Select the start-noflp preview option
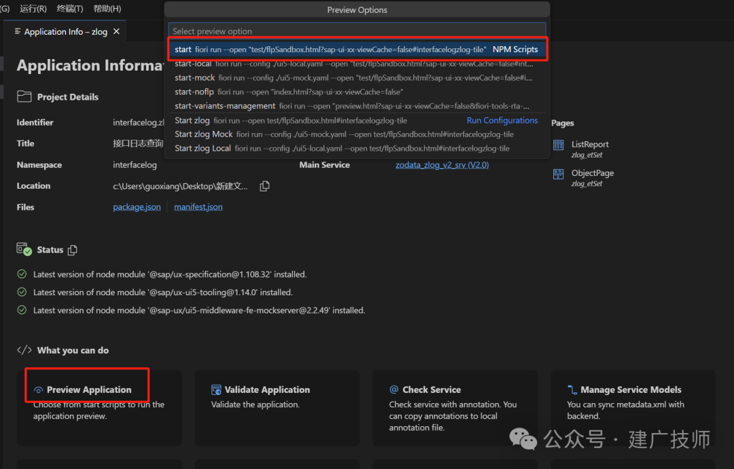This screenshot has width=734, height=469. 357,92
